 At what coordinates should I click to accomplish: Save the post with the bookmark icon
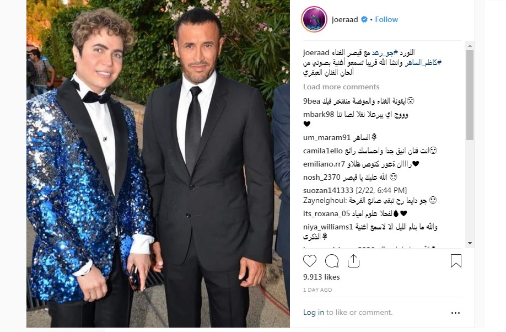tap(456, 261)
